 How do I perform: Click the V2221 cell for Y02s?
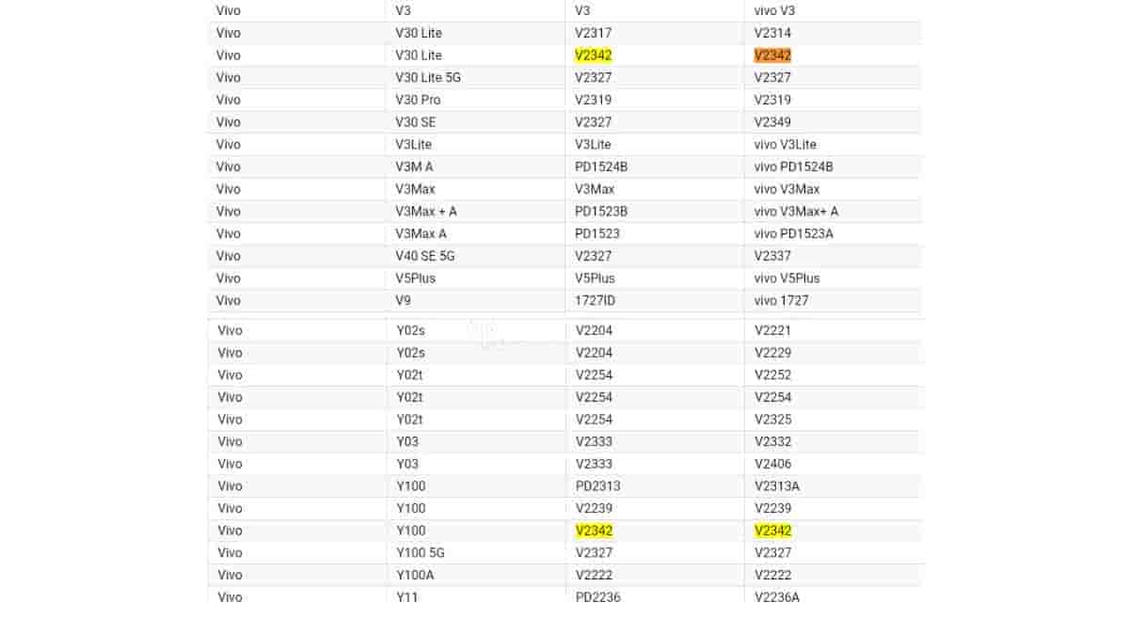pos(772,331)
